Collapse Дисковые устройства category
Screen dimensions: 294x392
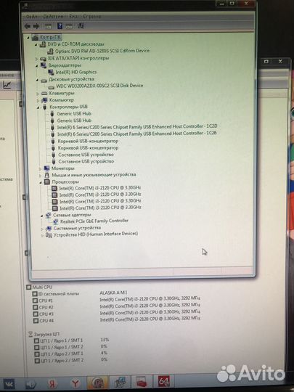[x=37, y=80]
